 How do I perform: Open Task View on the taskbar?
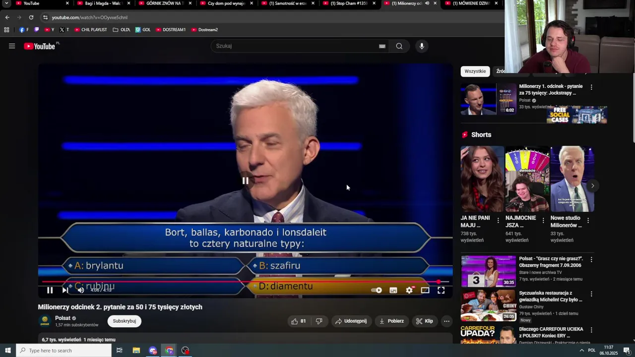pyautogui.click(x=120, y=351)
